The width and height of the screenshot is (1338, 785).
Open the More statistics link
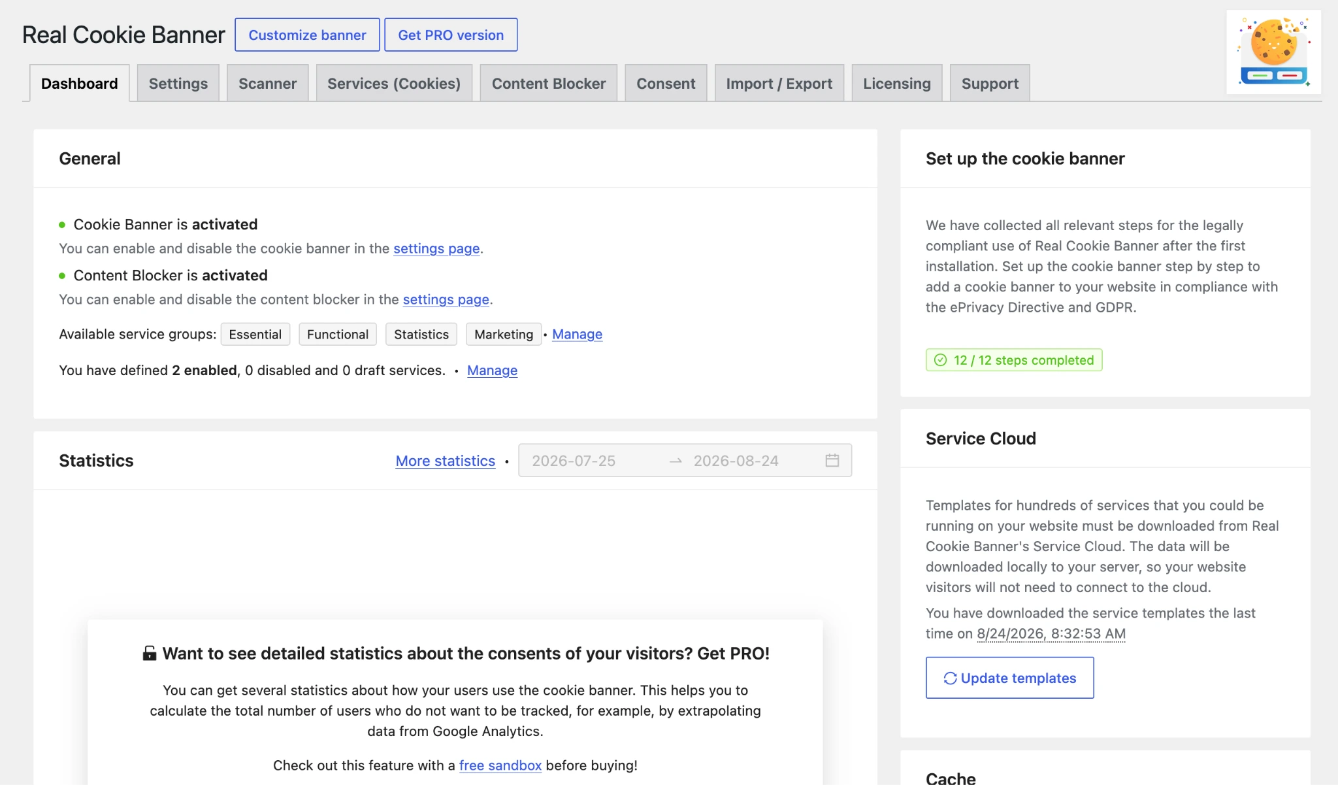tap(446, 461)
